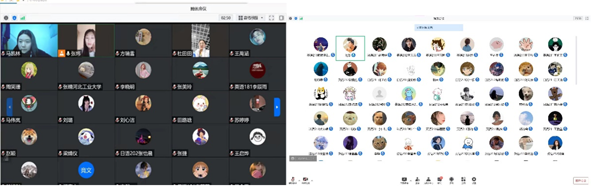Image resolution: width=592 pixels, height=189 pixels.
Task: Open meeting info icon in right window
Action: click(x=291, y=19)
